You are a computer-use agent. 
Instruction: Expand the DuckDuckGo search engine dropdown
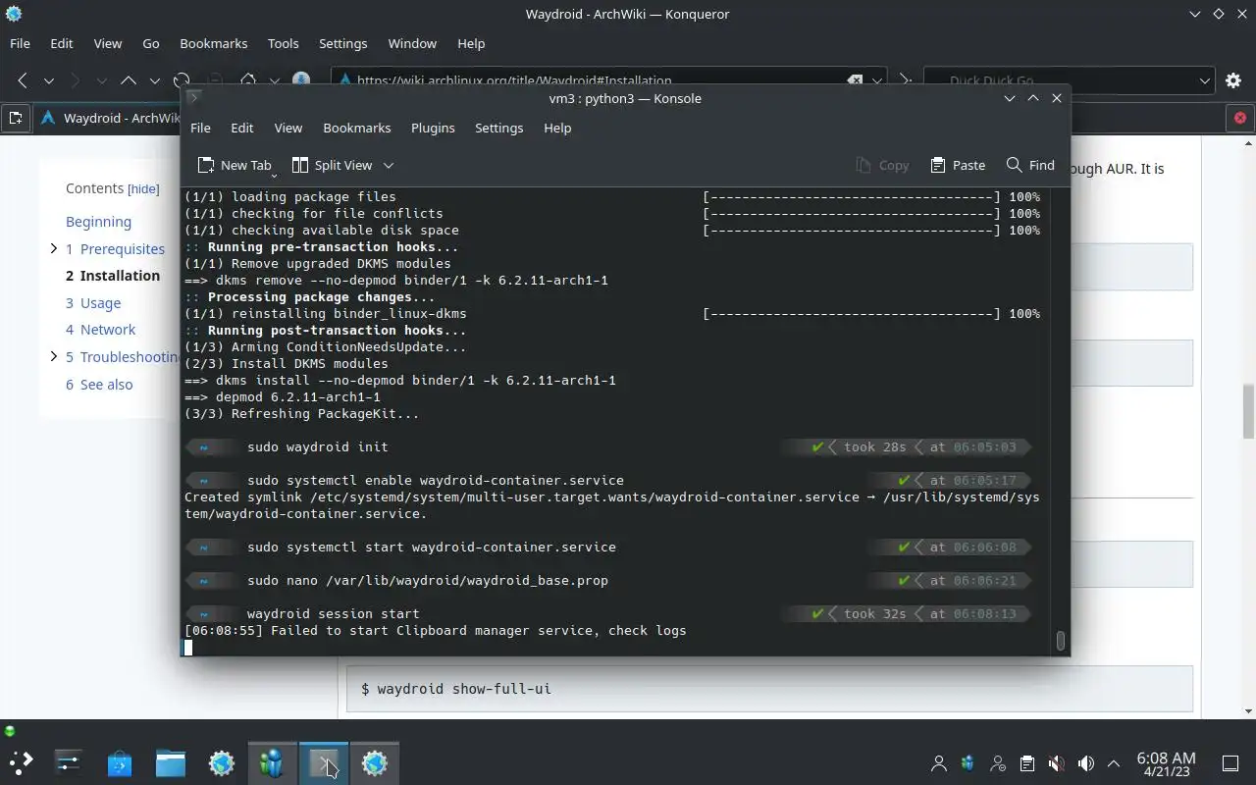(1205, 80)
